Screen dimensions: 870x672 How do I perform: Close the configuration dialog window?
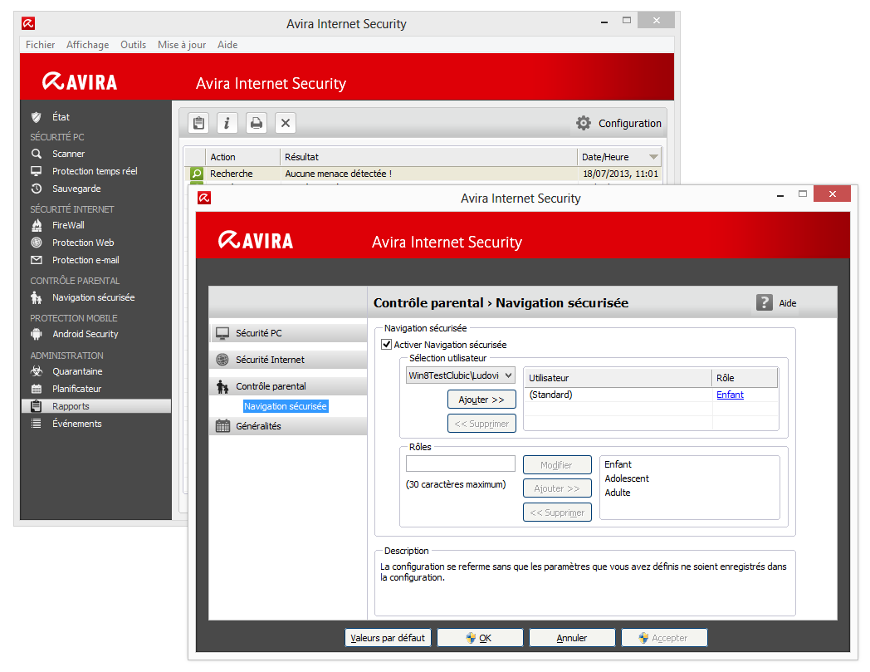(x=833, y=194)
